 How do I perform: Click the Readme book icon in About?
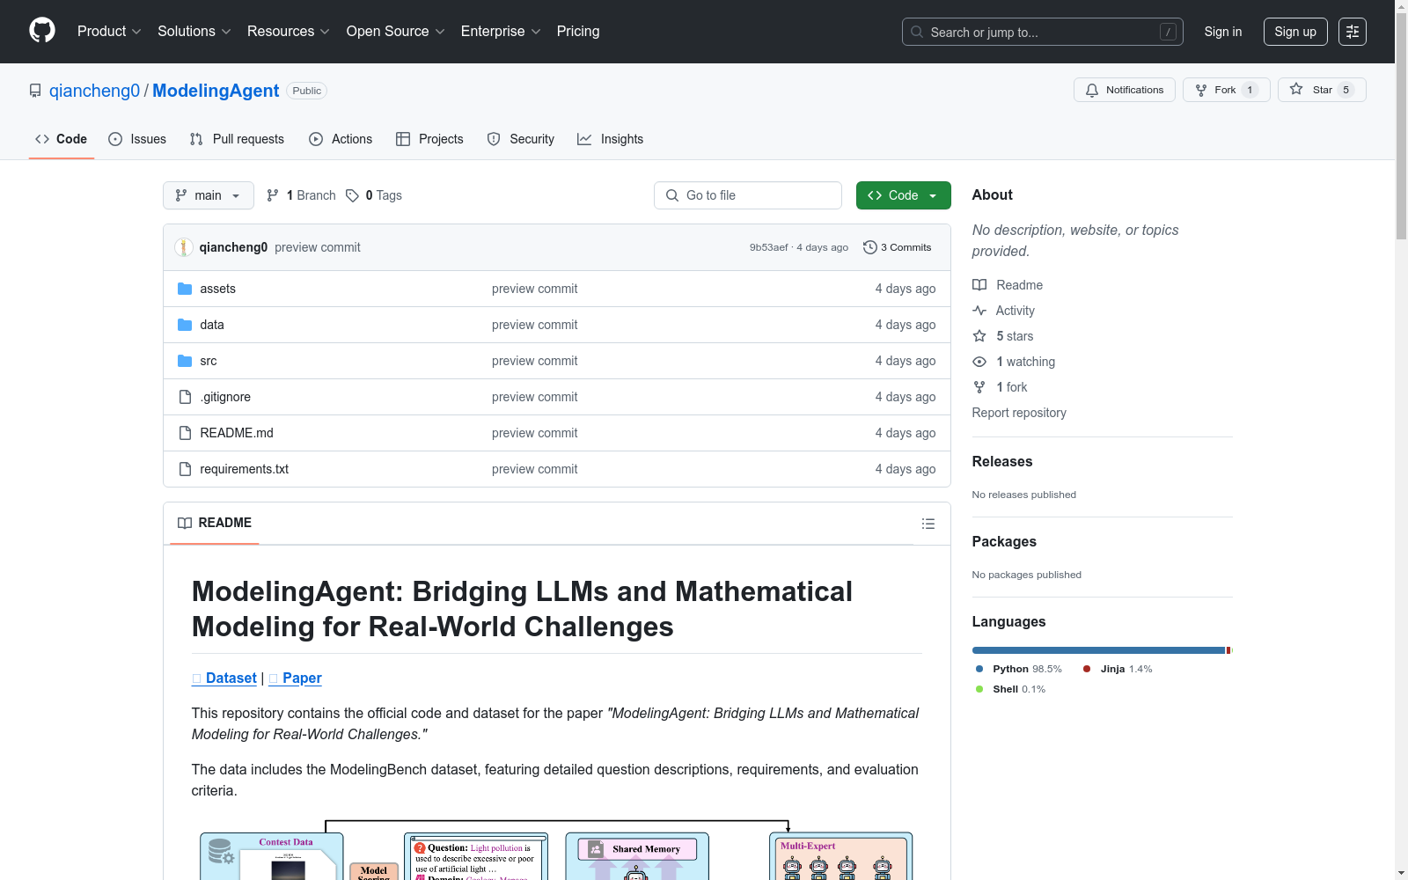[979, 285]
